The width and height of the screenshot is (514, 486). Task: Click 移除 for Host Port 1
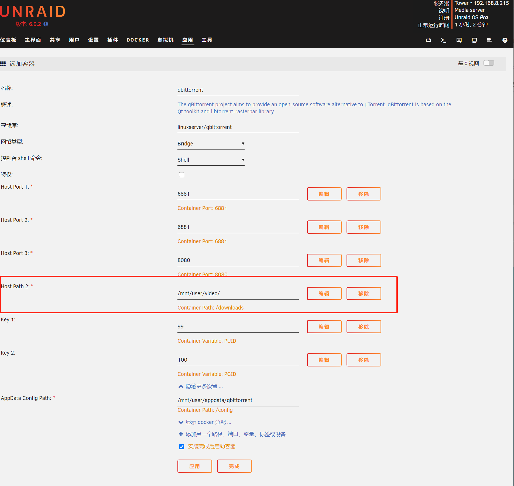tap(364, 194)
